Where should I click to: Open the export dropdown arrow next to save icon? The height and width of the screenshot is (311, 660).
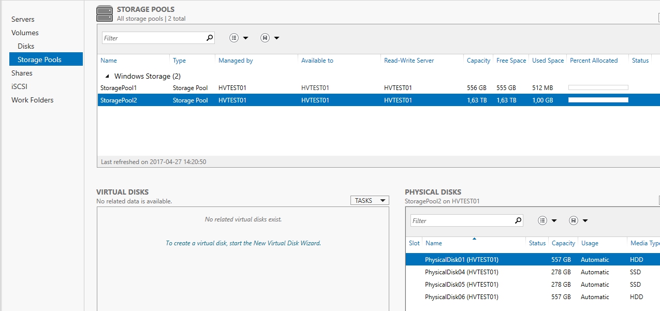(x=276, y=37)
